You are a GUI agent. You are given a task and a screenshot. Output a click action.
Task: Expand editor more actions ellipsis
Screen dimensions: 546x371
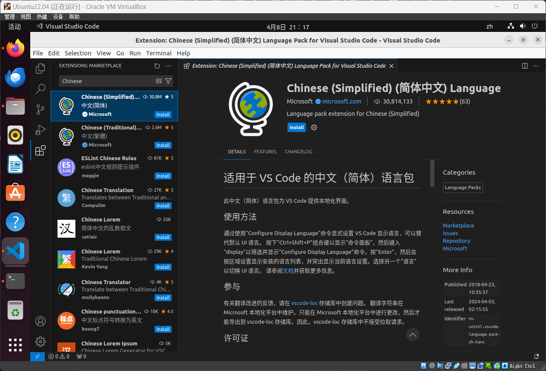tap(536, 66)
